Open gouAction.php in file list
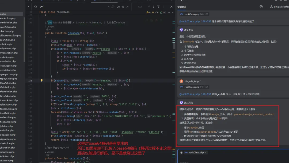The width and height of the screenshot is (289, 163). (7, 40)
